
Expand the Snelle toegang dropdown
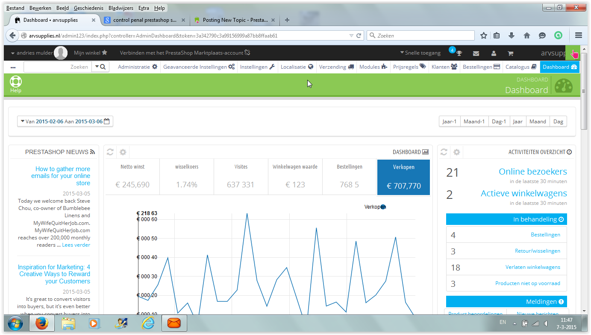point(420,53)
